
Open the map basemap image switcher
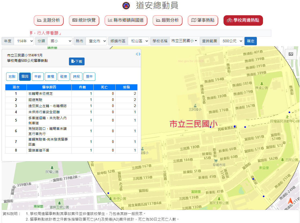291,54
